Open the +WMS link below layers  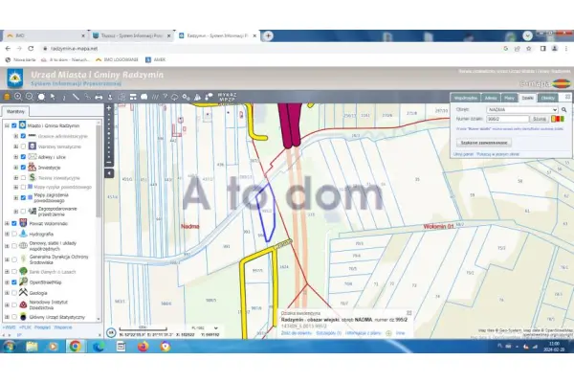(x=10, y=327)
